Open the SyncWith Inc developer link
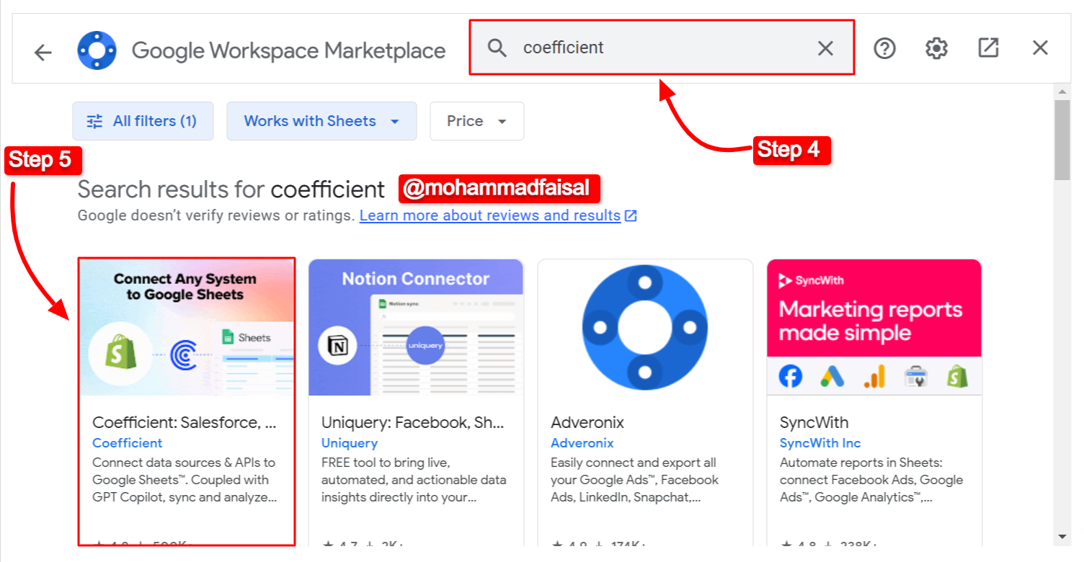1084x562 pixels. pyautogui.click(x=820, y=443)
